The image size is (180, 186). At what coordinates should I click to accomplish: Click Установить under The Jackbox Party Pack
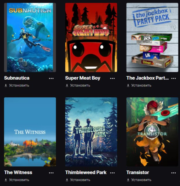pos(141,86)
